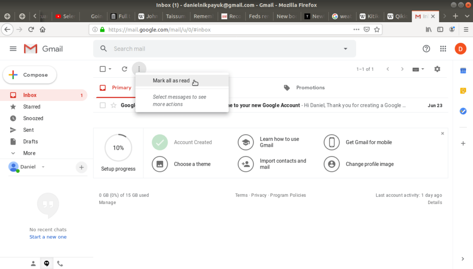Select Choose a theme setup item

[x=181, y=164]
